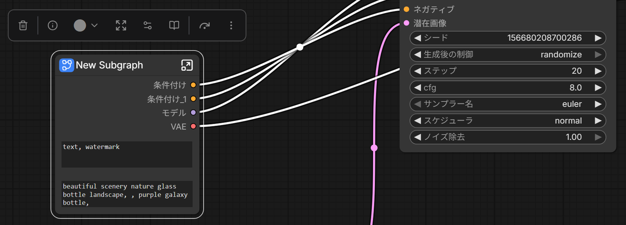
Task: Click the expand arrows icon in the toolbar
Action: coord(121,25)
